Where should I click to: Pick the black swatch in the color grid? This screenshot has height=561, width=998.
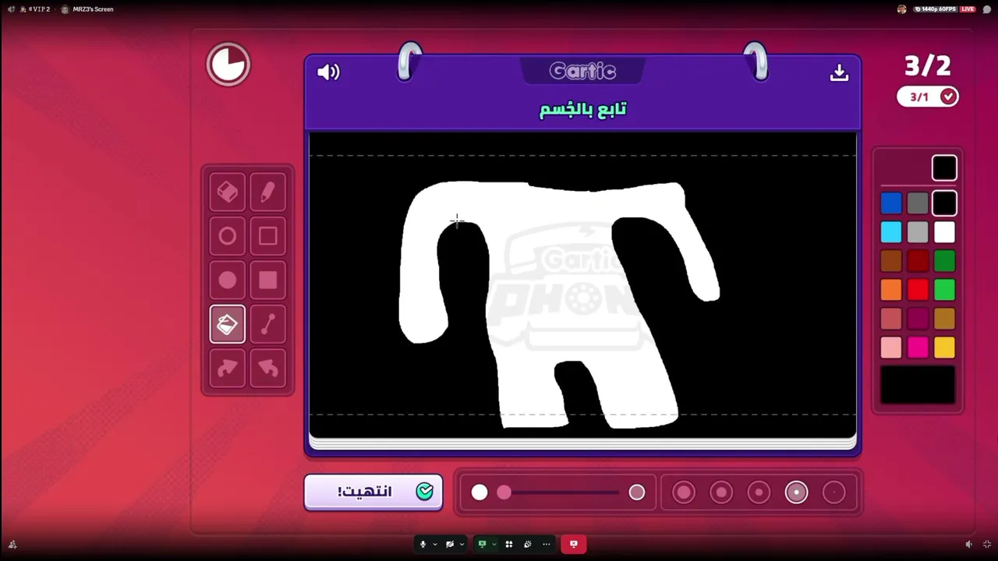click(x=944, y=203)
